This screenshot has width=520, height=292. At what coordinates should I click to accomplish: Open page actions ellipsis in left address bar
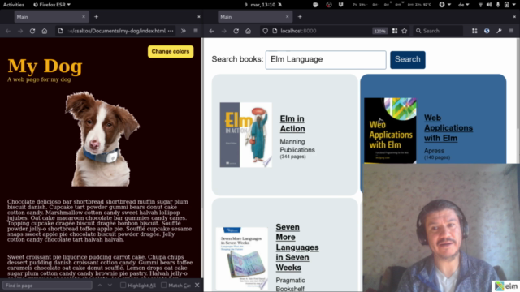point(171,31)
